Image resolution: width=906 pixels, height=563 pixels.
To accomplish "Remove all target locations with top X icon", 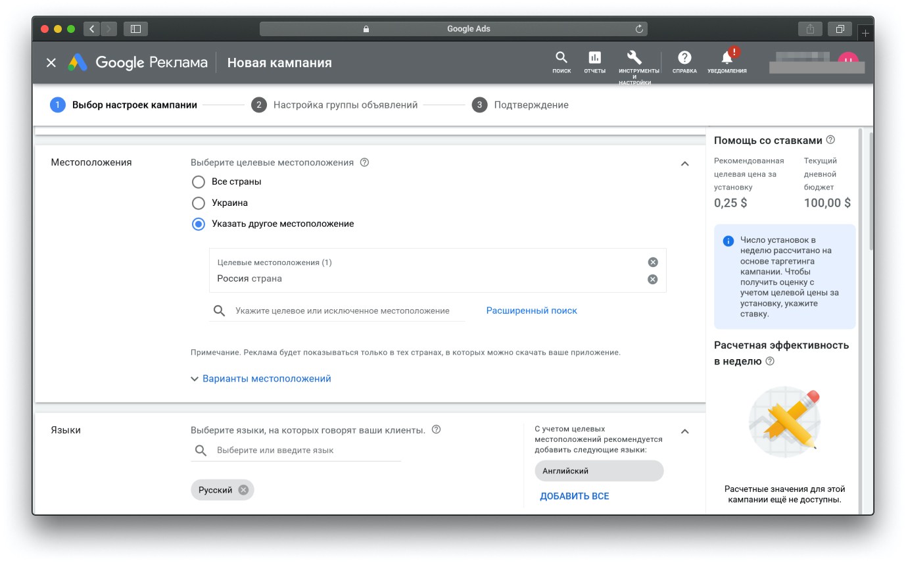I will [x=652, y=262].
